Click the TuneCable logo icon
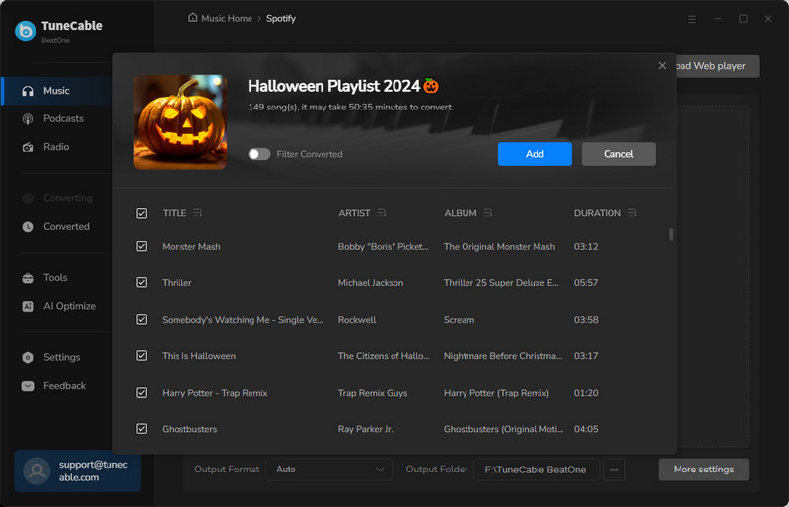The width and height of the screenshot is (789, 507). tap(26, 31)
